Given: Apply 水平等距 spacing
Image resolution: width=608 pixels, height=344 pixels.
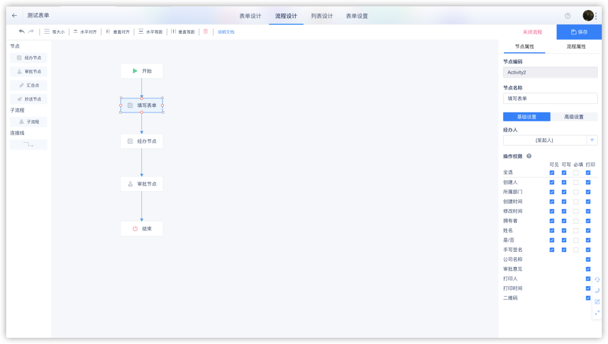Looking at the screenshot, I should (150, 31).
